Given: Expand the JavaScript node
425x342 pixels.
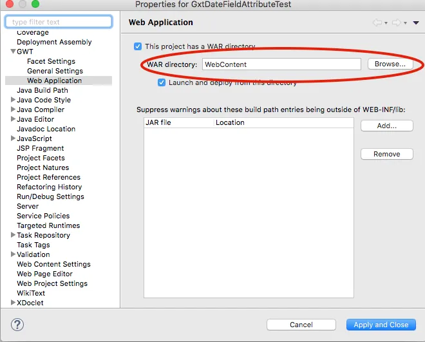Looking at the screenshot, I should click(13, 138).
